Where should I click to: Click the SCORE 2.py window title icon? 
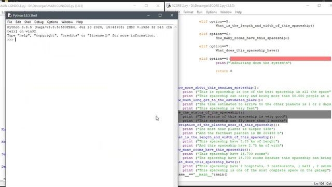[x=169, y=6]
